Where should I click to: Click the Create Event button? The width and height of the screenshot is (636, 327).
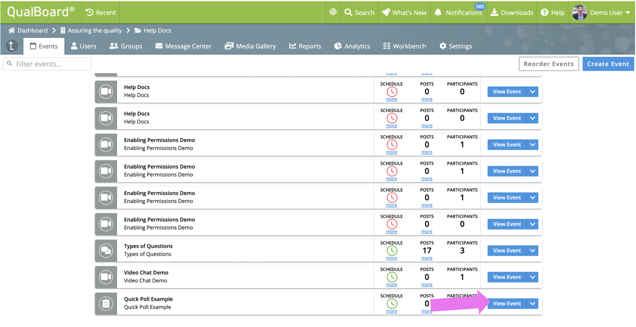click(608, 64)
